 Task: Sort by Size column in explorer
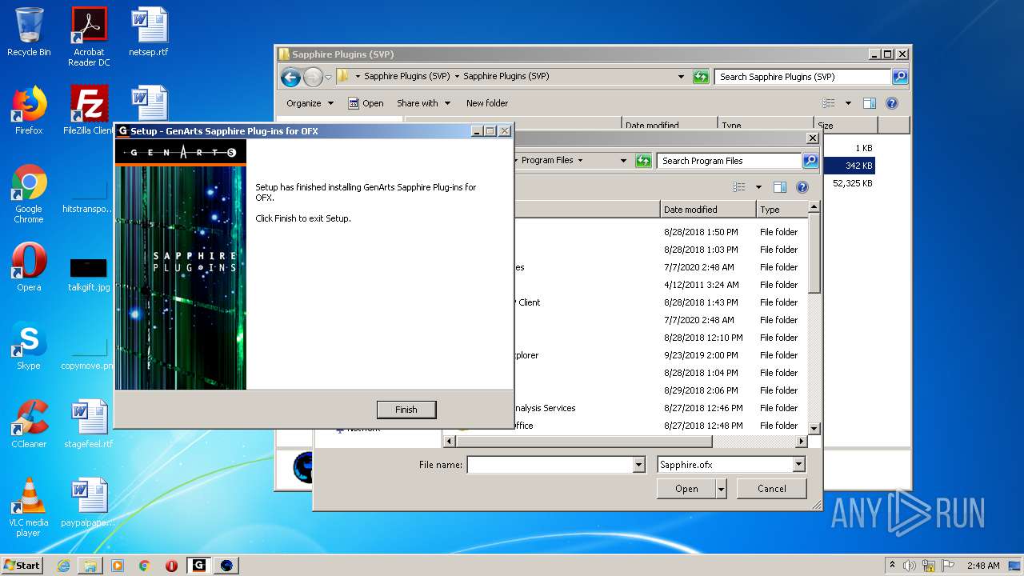tap(846, 126)
